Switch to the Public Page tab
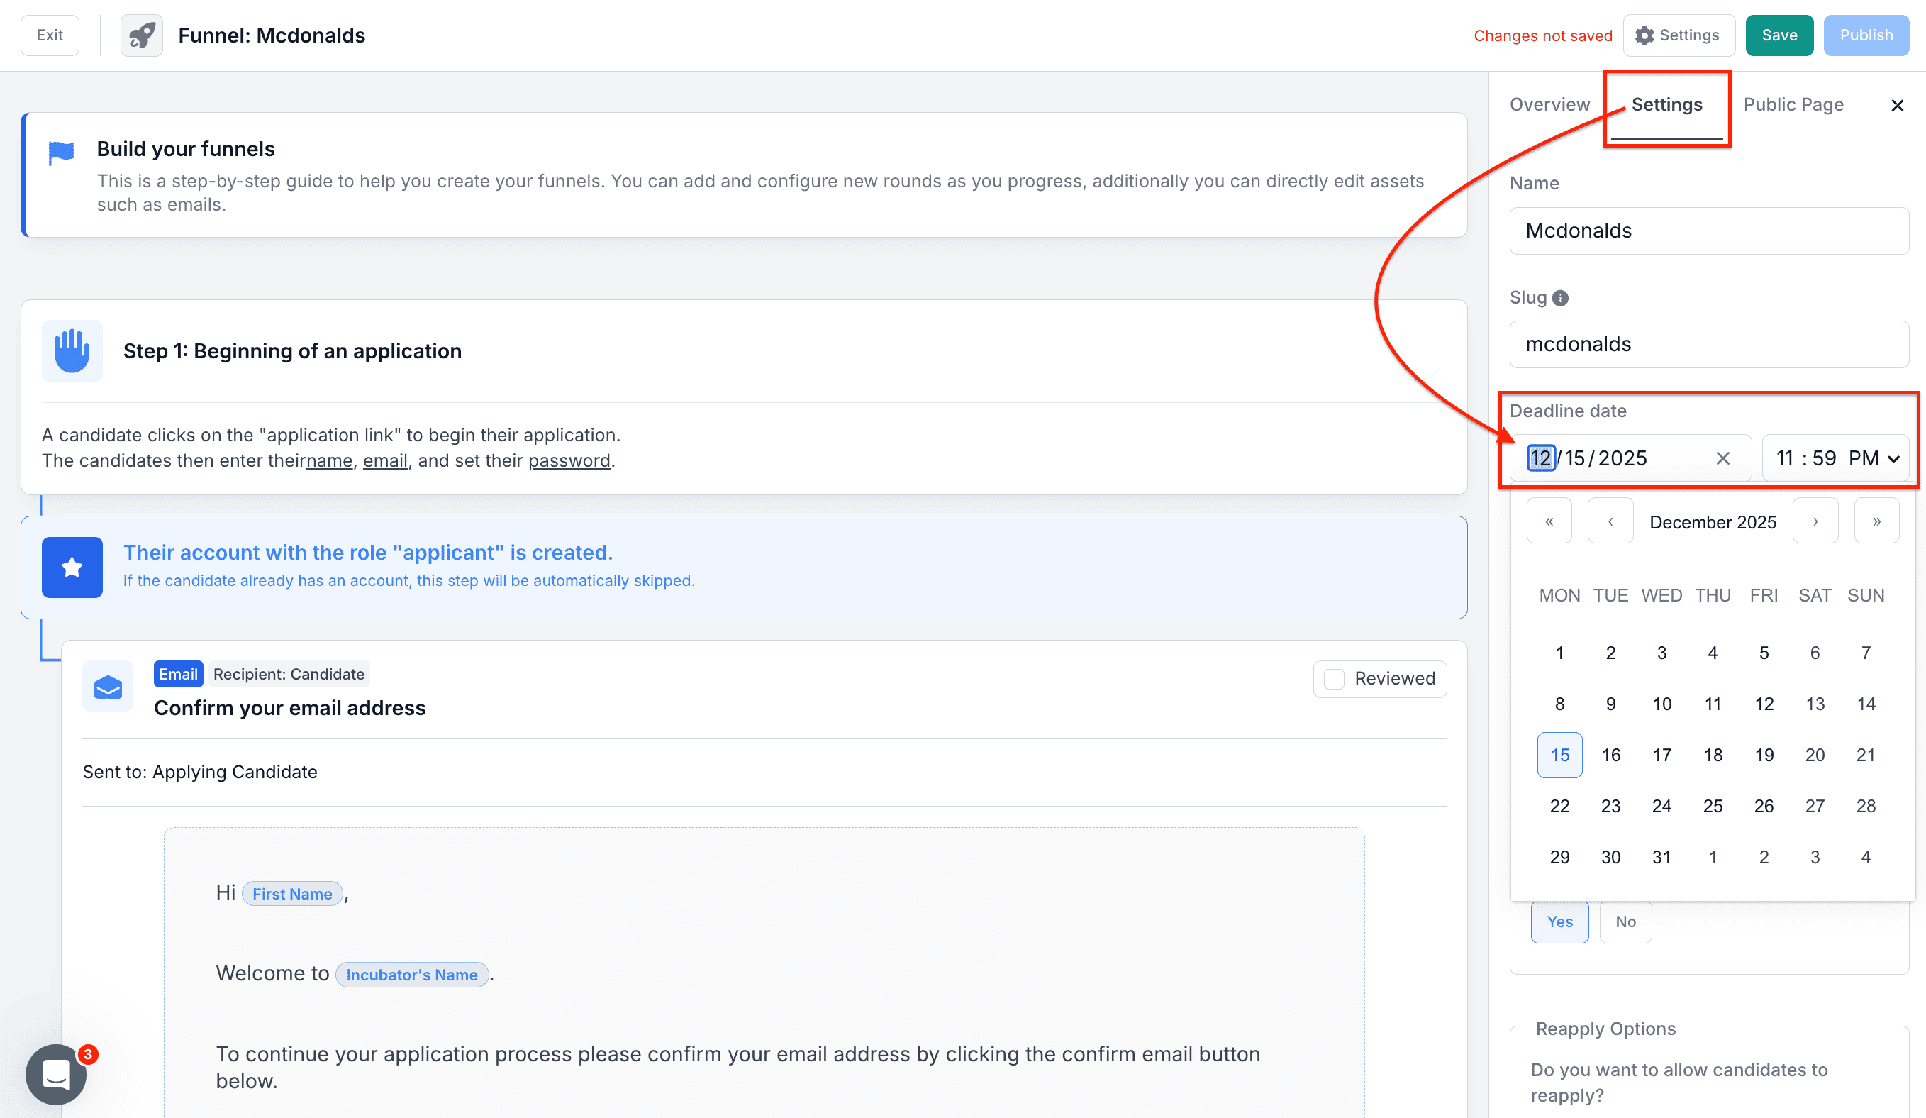The width and height of the screenshot is (1926, 1118). [x=1793, y=105]
